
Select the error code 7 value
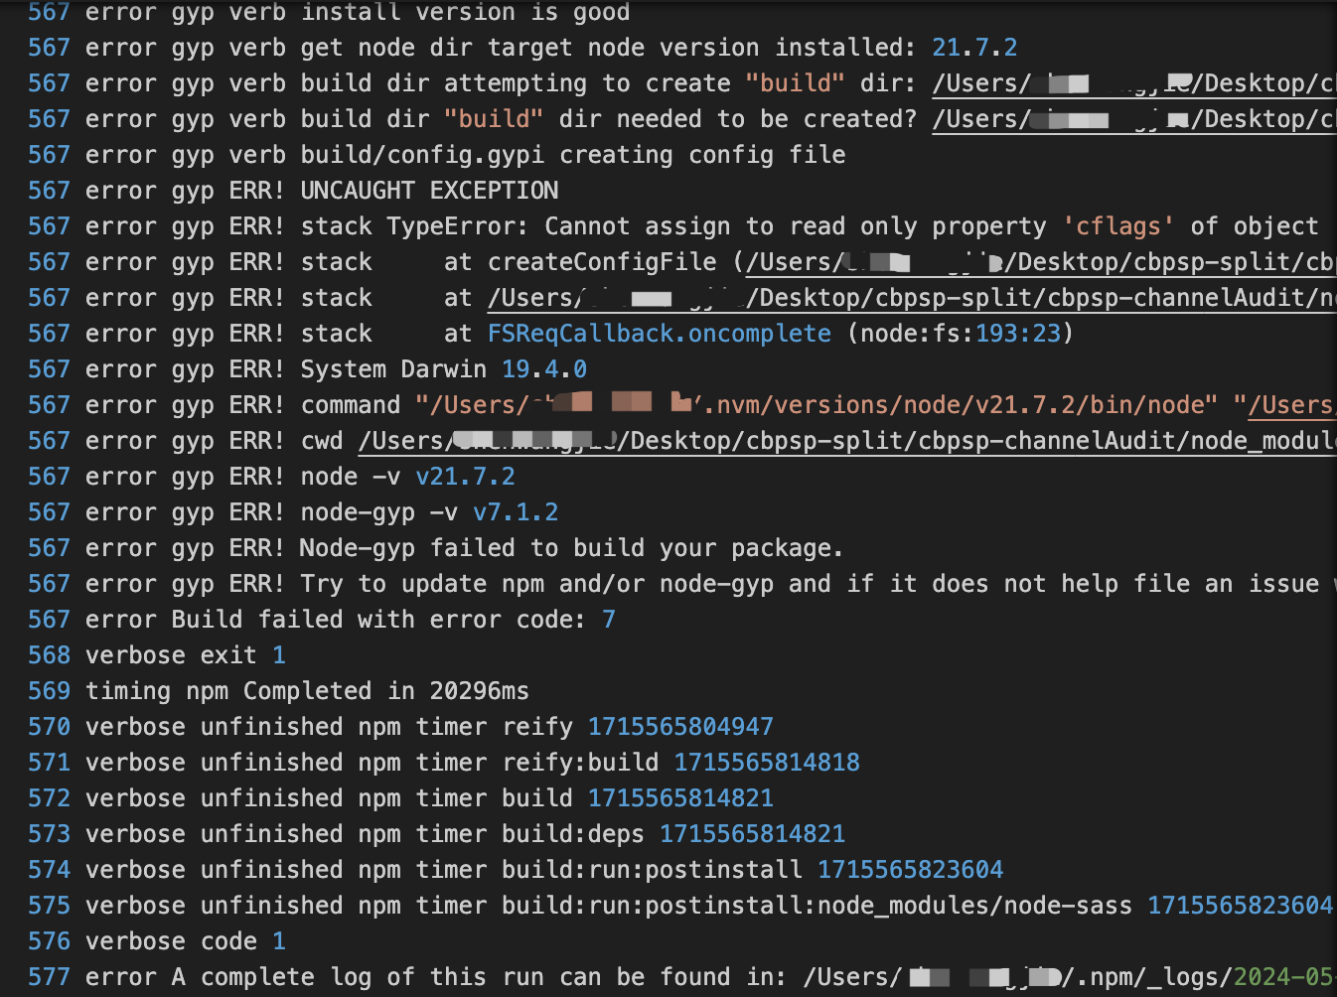coord(609,619)
